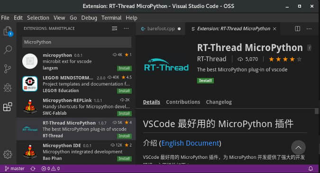Click the Micropython IDE extension icon
The image size is (320, 173).
click(x=30, y=151)
